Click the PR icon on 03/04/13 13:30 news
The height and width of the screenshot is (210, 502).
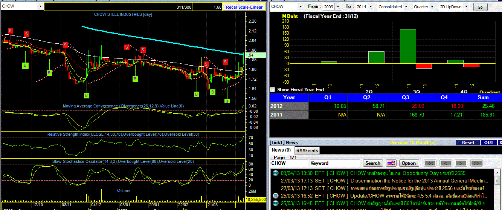pyautogui.click(x=275, y=173)
